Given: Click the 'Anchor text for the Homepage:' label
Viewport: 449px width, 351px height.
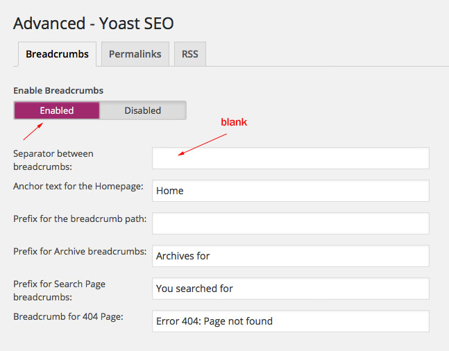Looking at the screenshot, I should [x=78, y=186].
